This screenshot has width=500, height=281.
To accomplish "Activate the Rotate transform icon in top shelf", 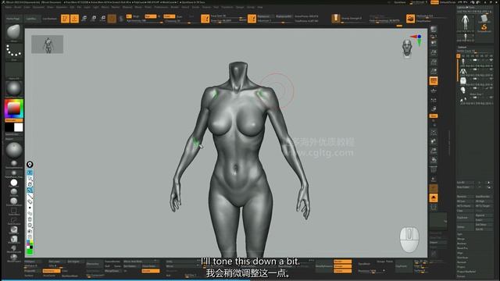I will point(102,19).
